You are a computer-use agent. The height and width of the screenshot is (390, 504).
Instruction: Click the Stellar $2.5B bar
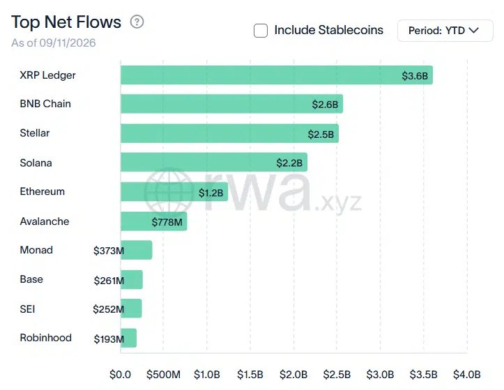(x=229, y=133)
